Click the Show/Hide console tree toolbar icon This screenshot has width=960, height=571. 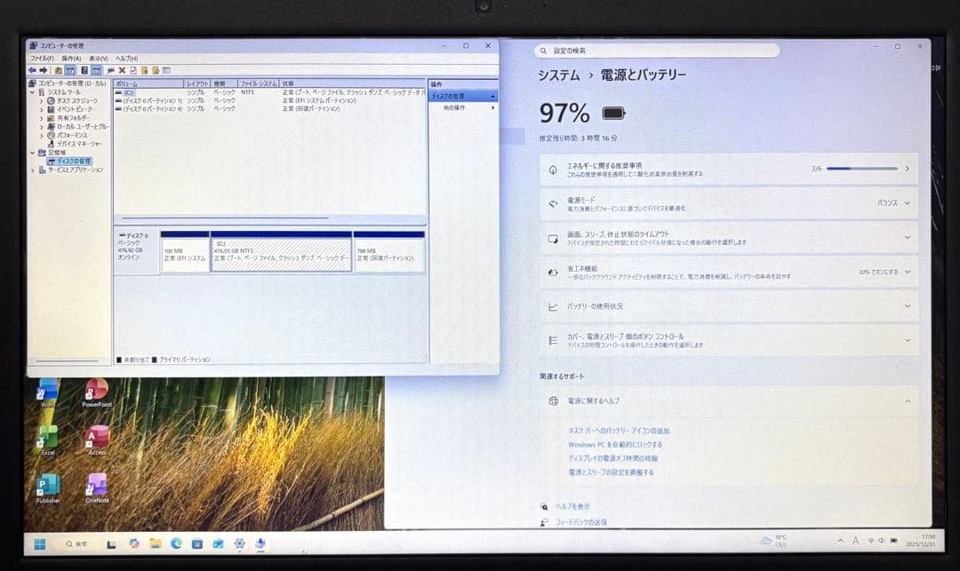point(70,69)
